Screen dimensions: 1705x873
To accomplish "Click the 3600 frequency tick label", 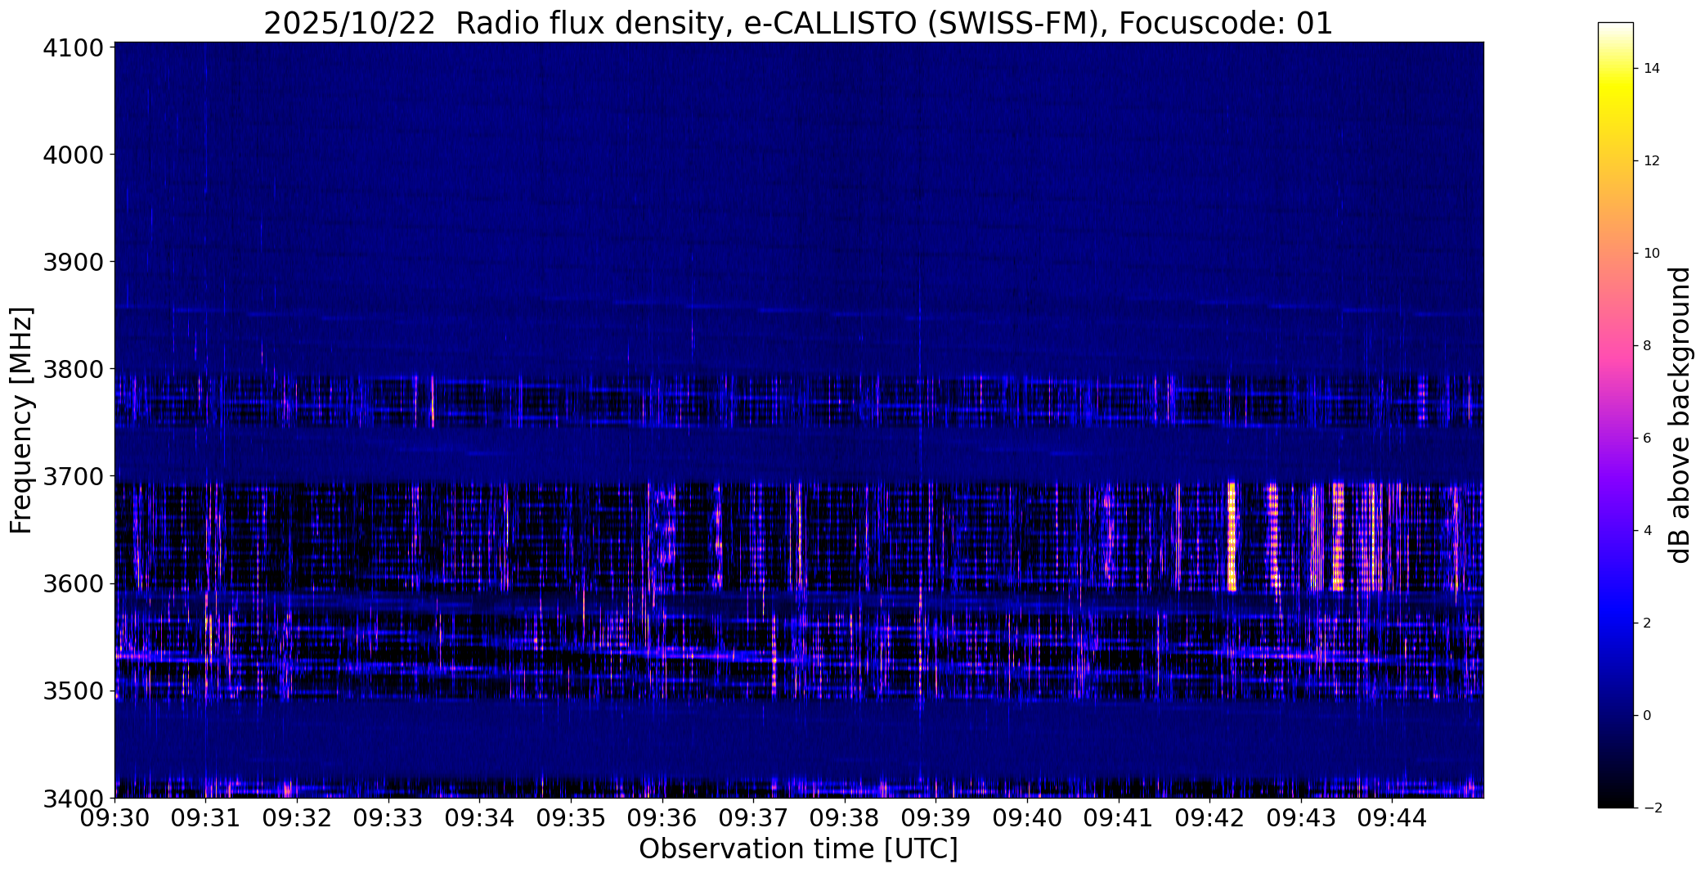I will 74,584.
